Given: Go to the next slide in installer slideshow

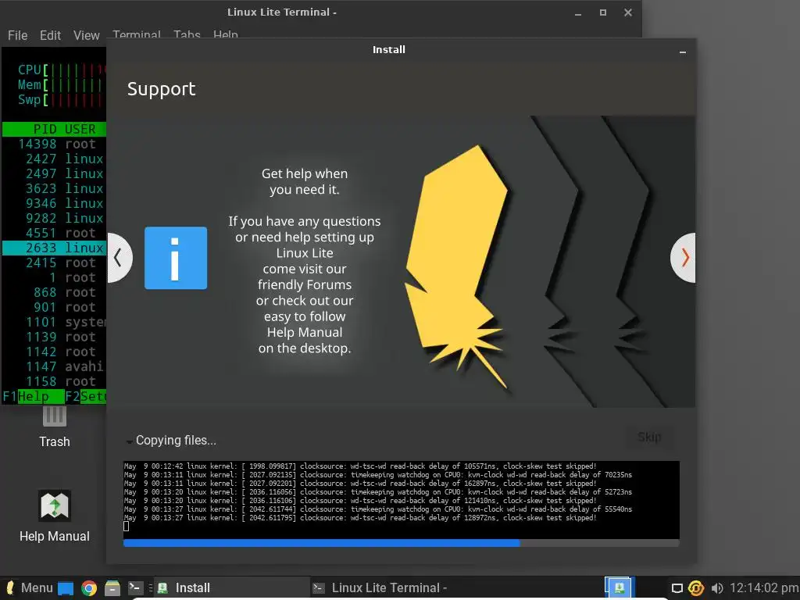Looking at the screenshot, I should pyautogui.click(x=683, y=258).
